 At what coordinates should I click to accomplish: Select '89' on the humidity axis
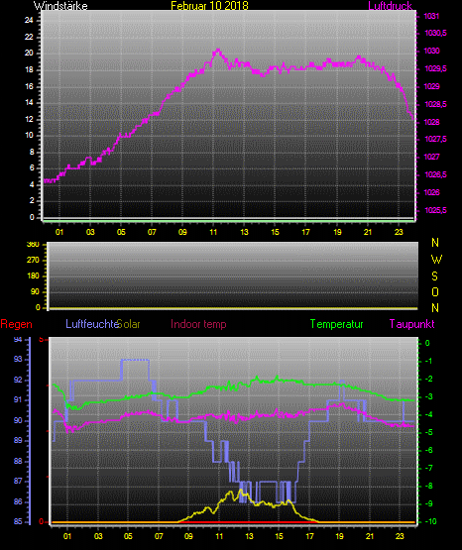[18, 441]
